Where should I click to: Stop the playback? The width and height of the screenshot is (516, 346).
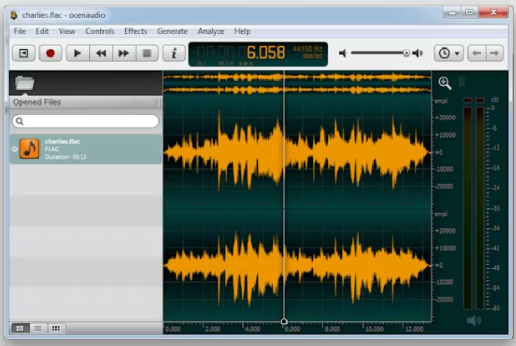[147, 53]
